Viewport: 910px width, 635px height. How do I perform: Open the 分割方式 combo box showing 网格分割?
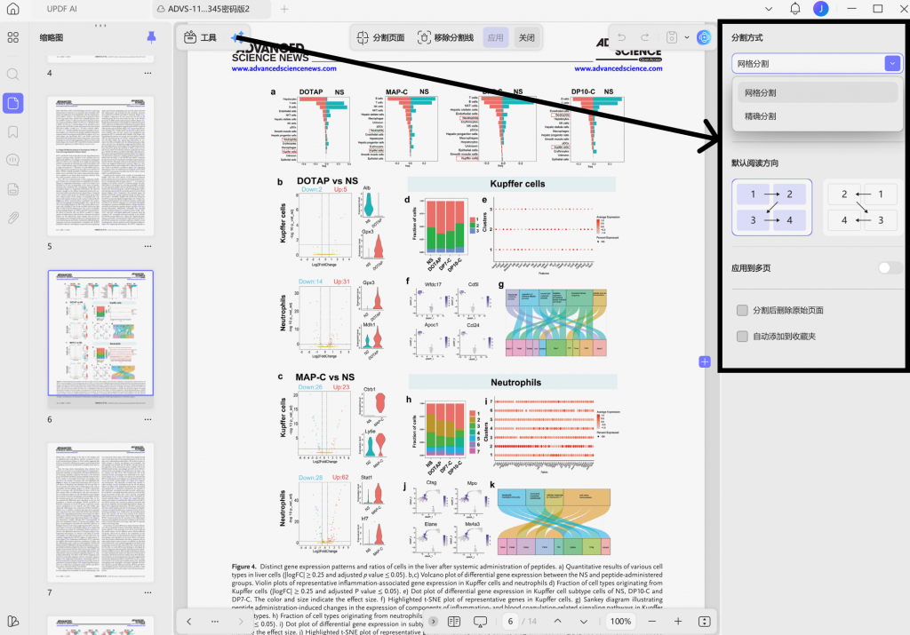coord(818,64)
